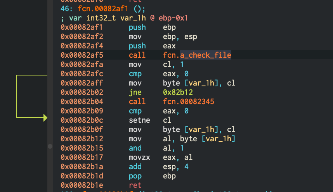Click address 0x00082af2 line
This screenshot has height=192, width=333.
tap(82, 37)
